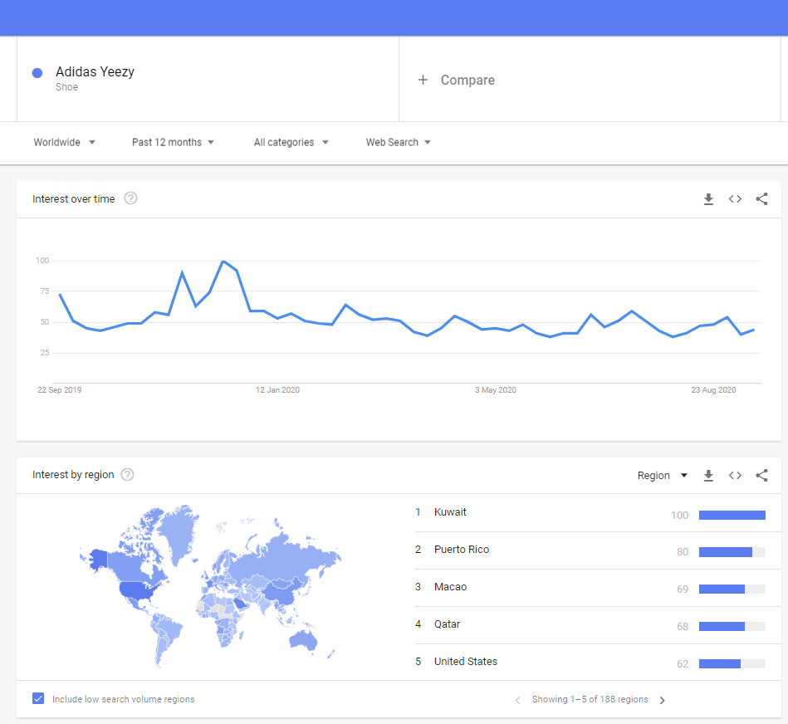788x724 pixels.
Task: Click the 3 May 2020 axis label
Action: (496, 390)
